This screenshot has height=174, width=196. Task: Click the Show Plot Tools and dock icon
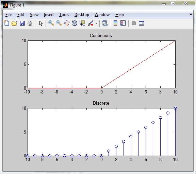point(141,23)
